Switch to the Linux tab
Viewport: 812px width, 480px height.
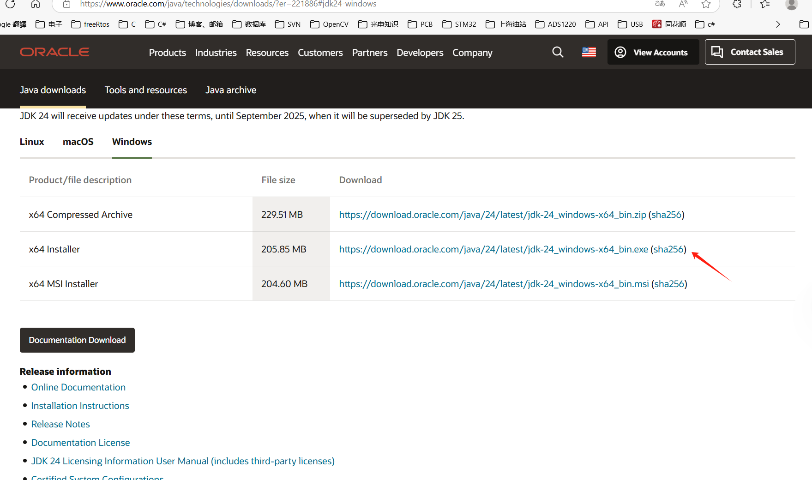(32, 142)
